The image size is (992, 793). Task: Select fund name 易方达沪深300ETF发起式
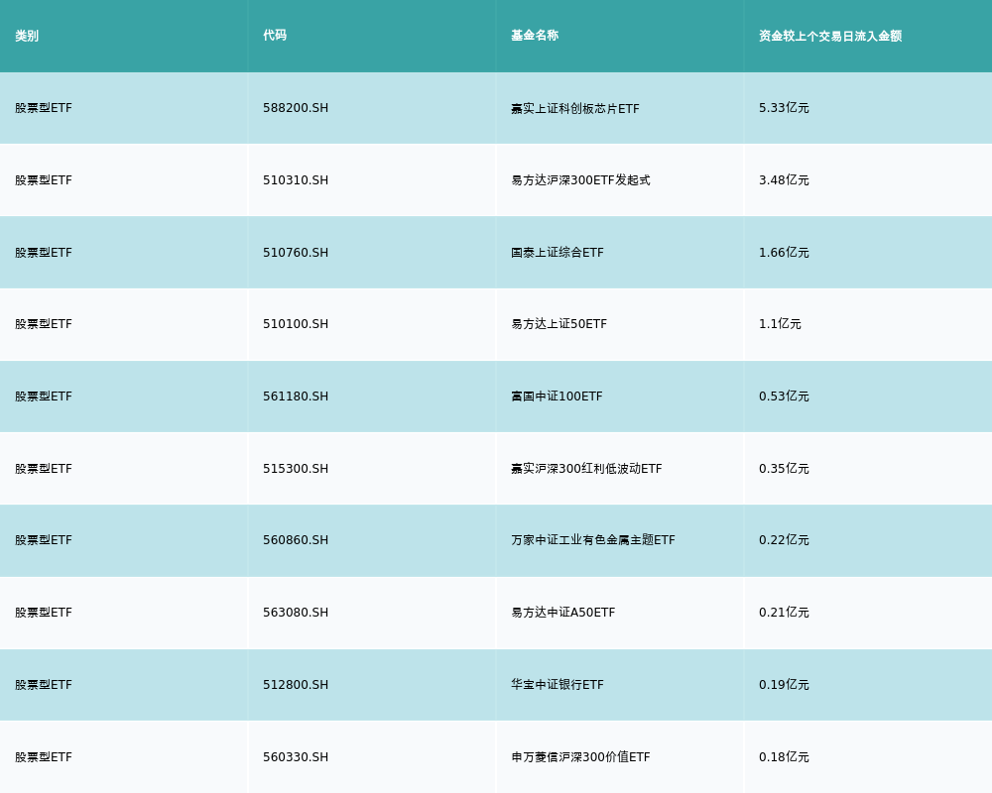tap(580, 180)
